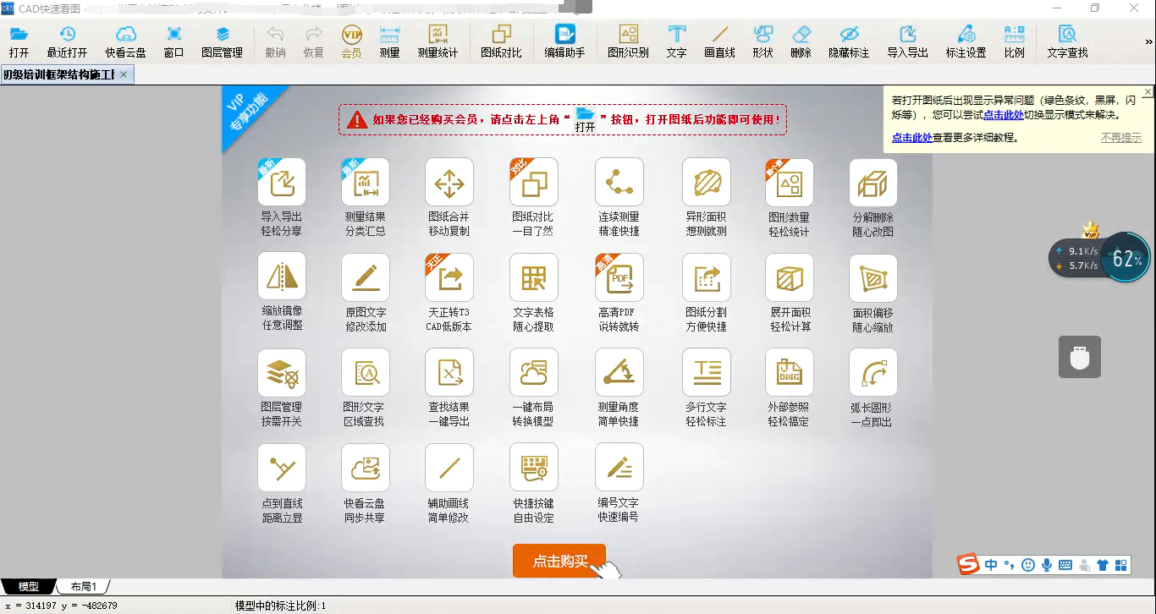
Task: Click the 快捷按键 自由设定 feature card
Action: 534,484
